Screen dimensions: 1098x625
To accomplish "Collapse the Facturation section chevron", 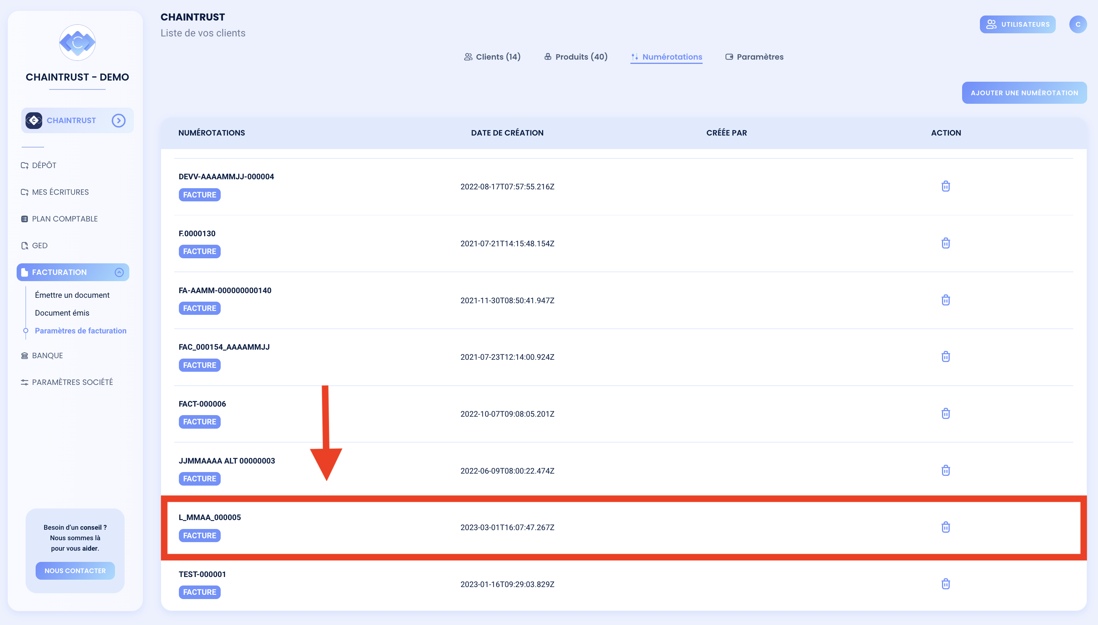I will [x=119, y=272].
